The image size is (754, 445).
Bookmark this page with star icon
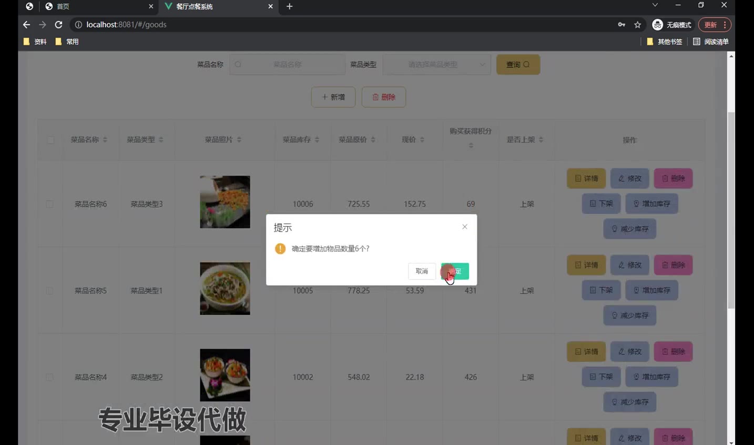638,25
